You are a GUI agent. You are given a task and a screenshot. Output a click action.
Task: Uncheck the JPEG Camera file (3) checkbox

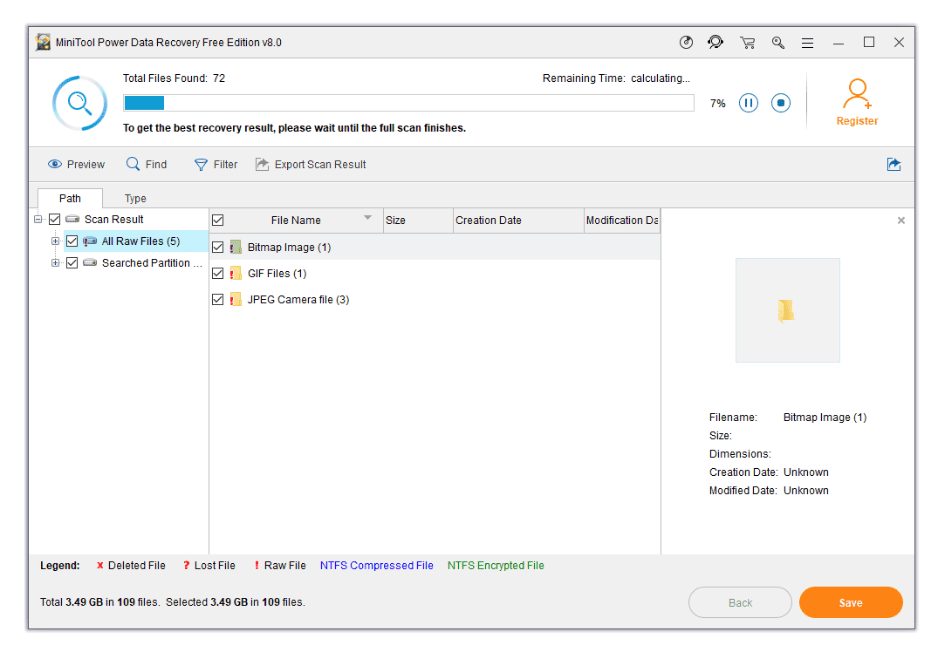[x=218, y=300]
